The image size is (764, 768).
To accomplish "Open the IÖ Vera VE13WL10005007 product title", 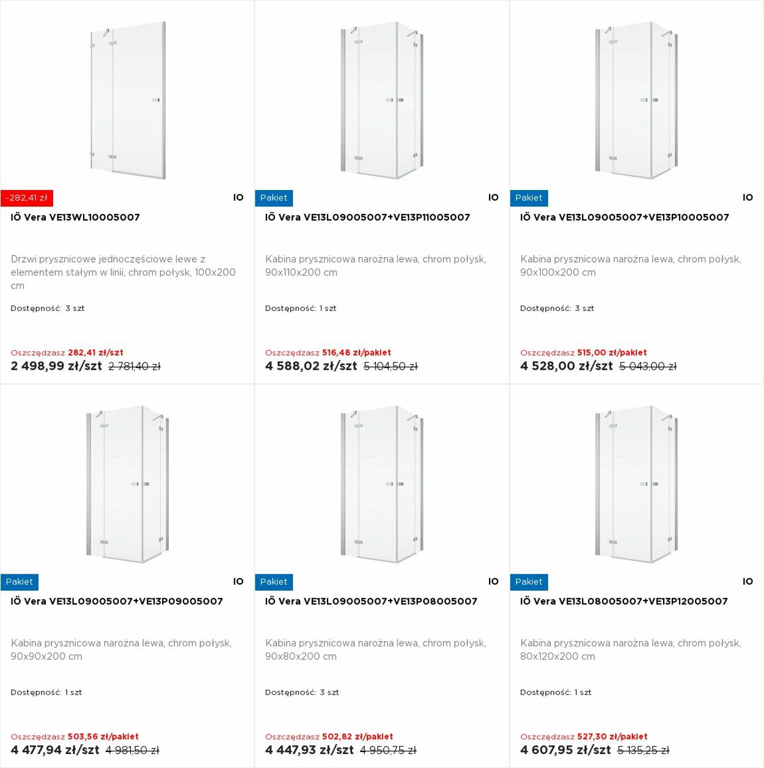I will click(75, 218).
